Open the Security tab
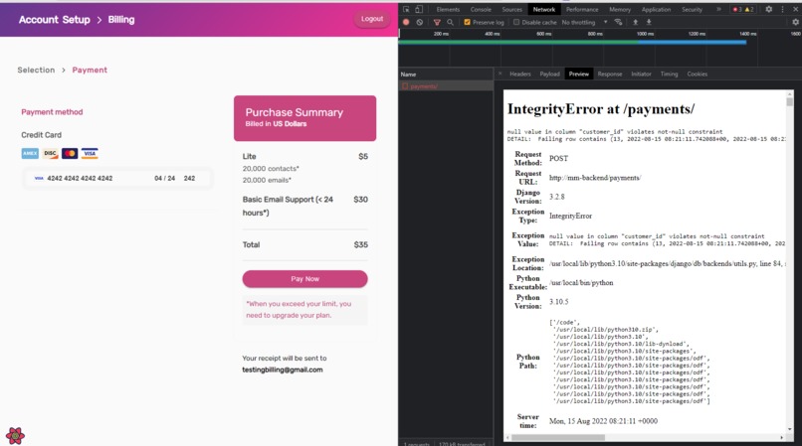Screen dimensions: 802x446 pos(692,9)
